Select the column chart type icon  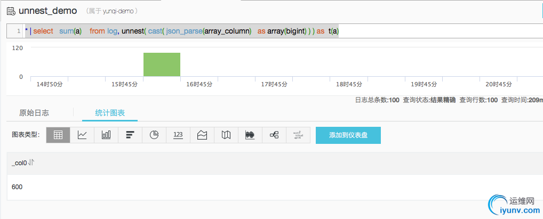pos(106,135)
